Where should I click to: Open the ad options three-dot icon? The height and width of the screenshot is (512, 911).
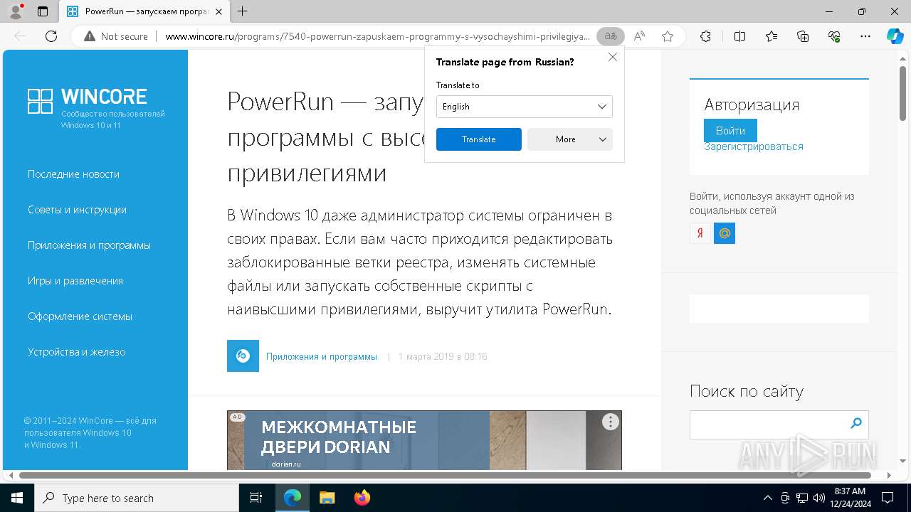click(x=610, y=422)
